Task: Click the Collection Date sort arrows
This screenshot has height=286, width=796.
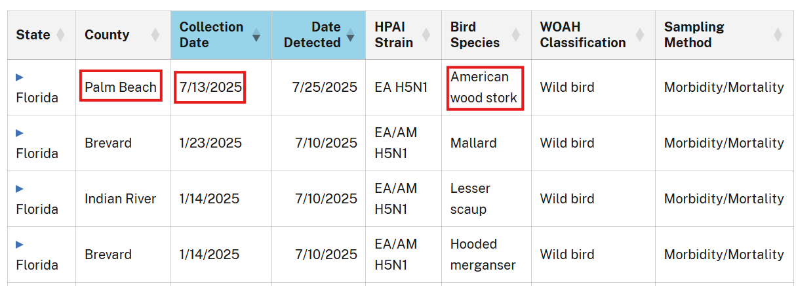Action: pos(256,35)
